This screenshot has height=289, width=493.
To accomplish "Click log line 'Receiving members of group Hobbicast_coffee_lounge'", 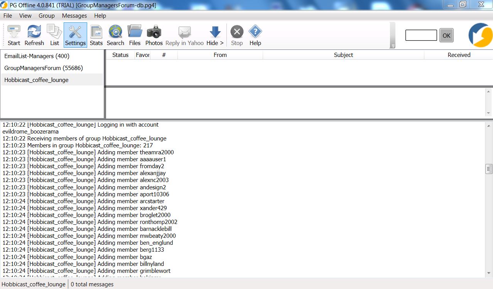I will click(x=84, y=139).
